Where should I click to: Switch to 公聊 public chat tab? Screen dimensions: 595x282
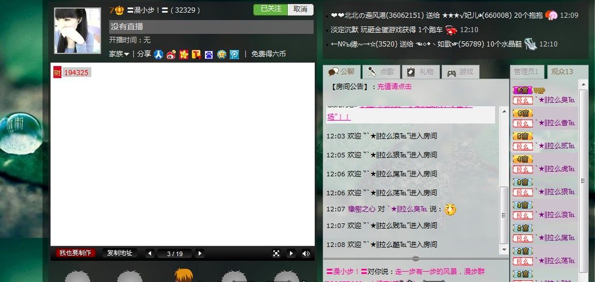342,72
